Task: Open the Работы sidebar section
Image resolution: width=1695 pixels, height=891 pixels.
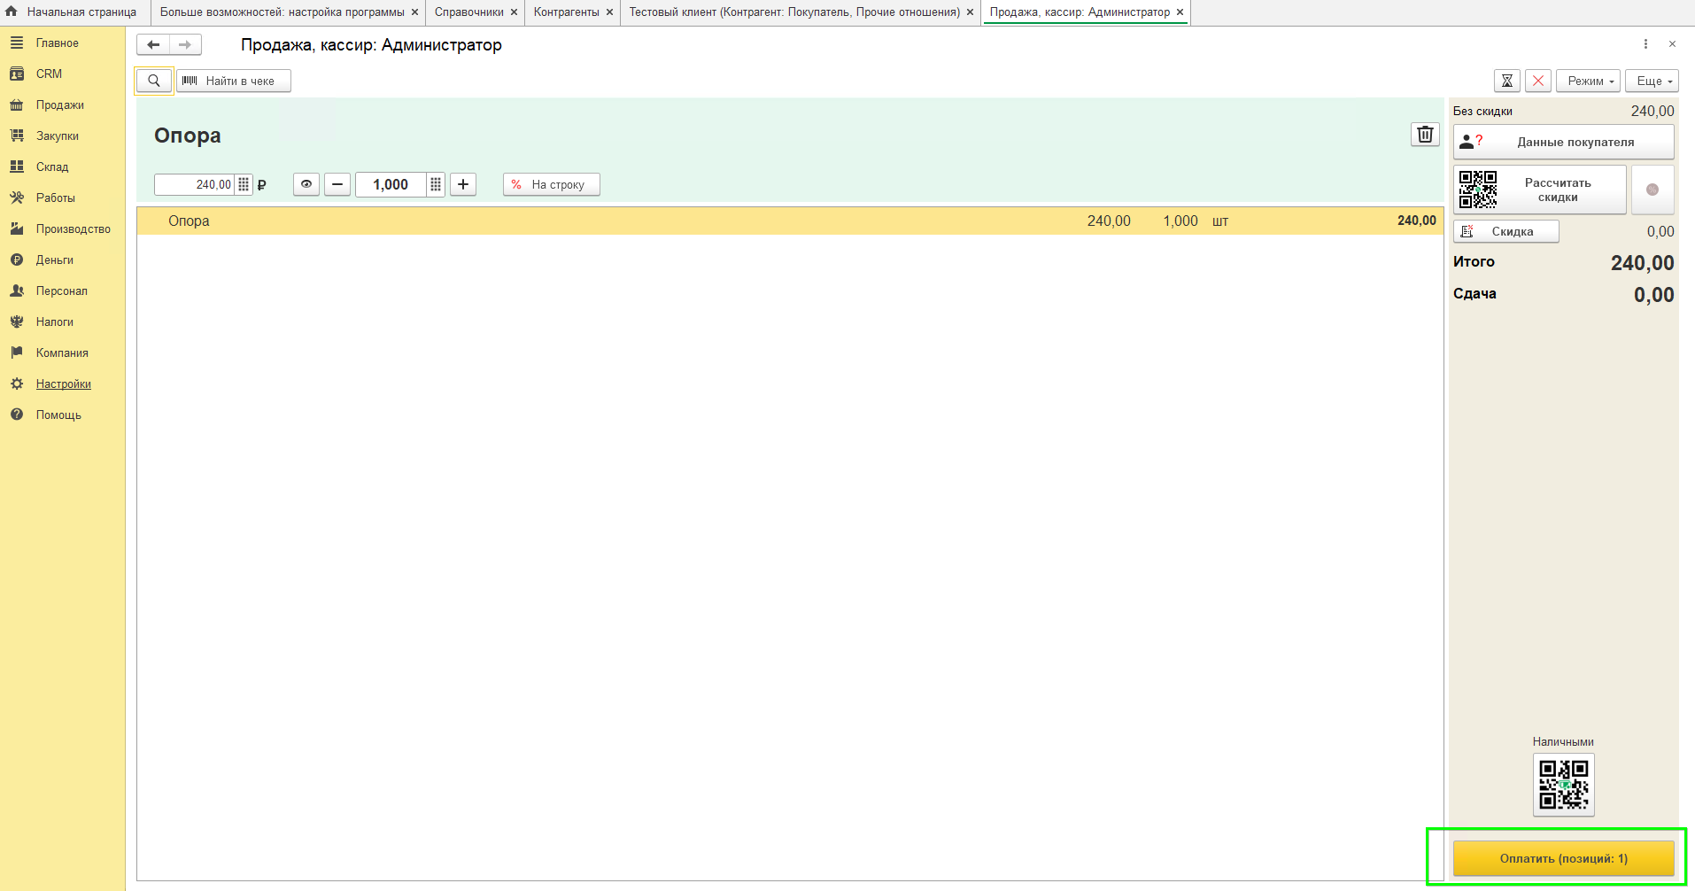Action: tap(55, 198)
